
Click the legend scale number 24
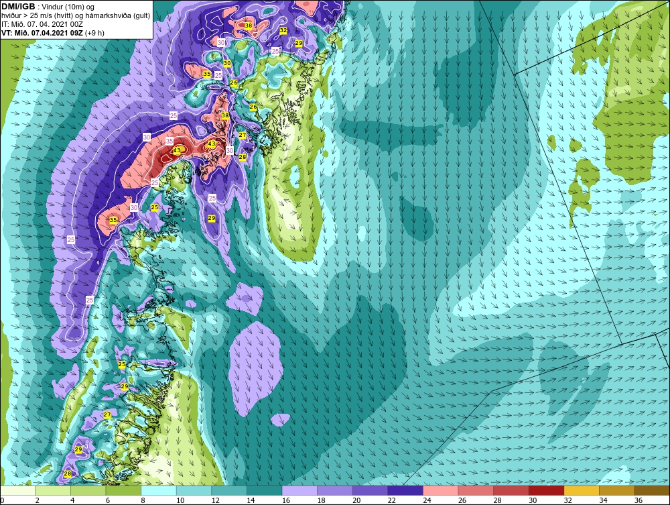[x=427, y=500]
